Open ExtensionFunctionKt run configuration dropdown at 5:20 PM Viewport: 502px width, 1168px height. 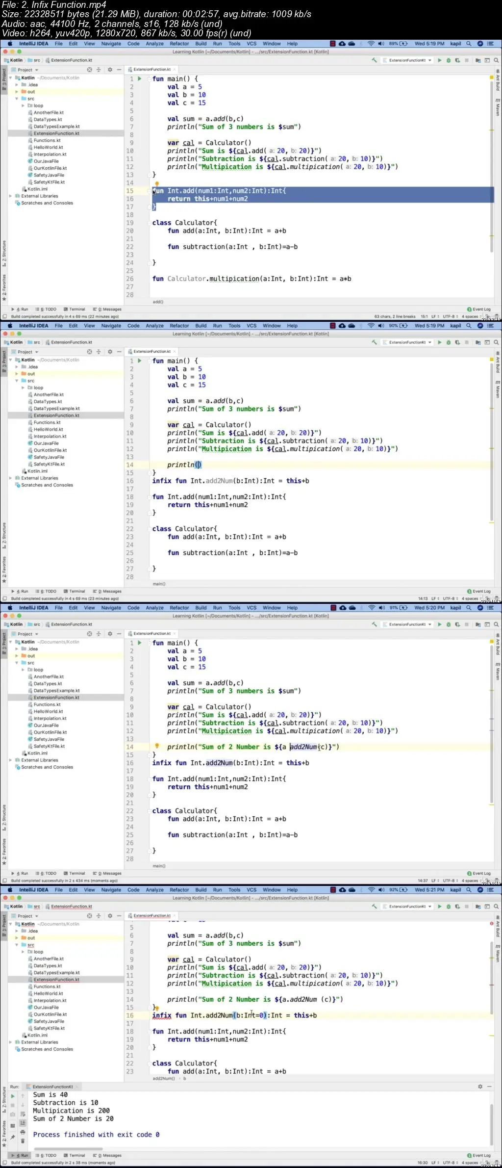pos(407,624)
